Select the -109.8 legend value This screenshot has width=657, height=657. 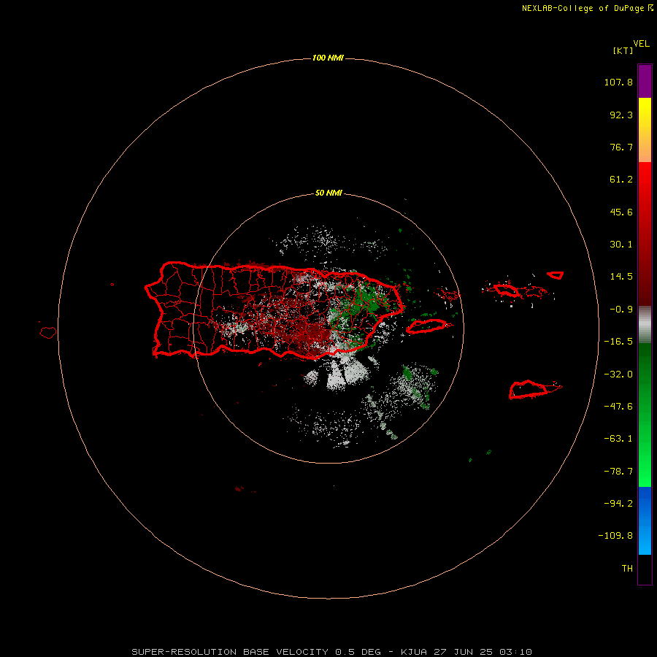(615, 536)
